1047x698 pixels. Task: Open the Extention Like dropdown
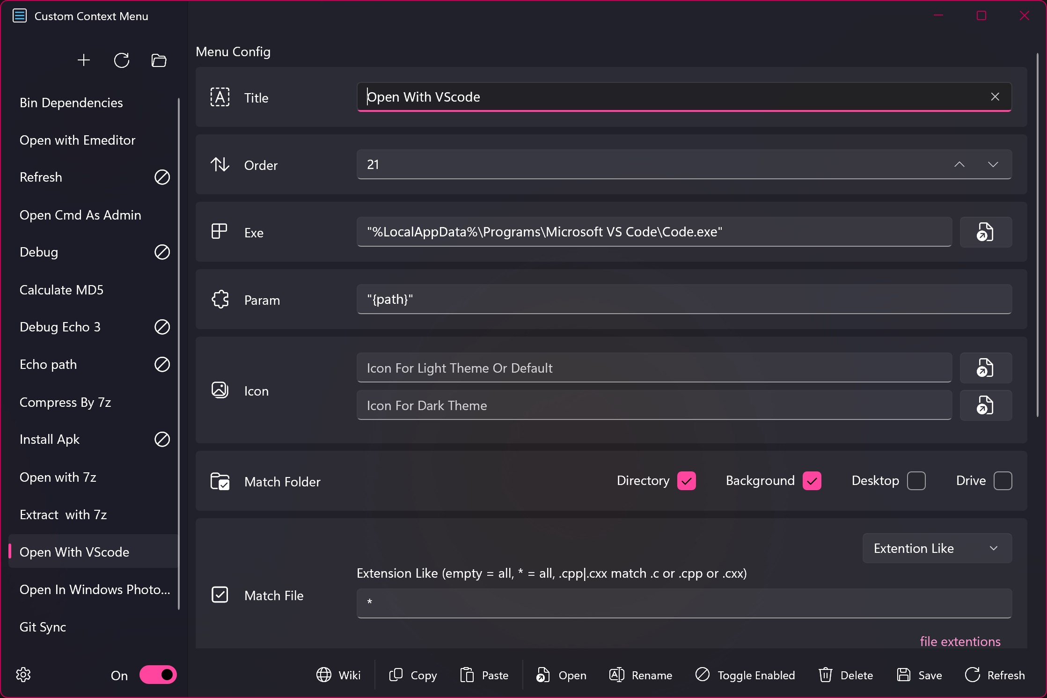click(x=937, y=548)
